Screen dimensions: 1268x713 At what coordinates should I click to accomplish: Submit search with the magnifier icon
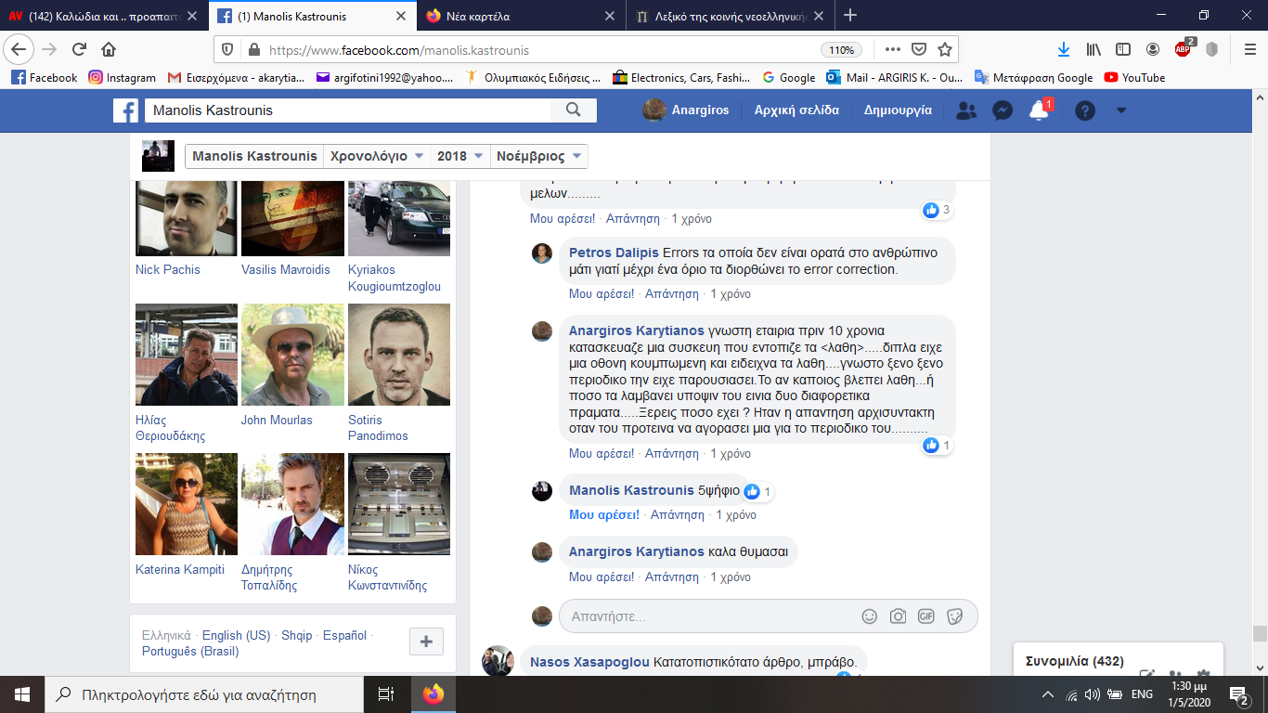click(x=573, y=110)
